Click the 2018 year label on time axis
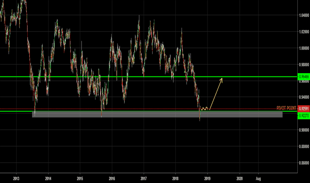Viewport: 310px width, 183px height. 175,178
